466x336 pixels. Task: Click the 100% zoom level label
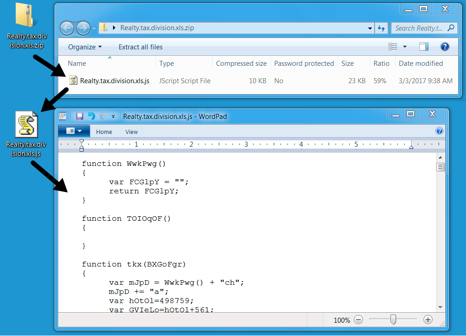[342, 320]
